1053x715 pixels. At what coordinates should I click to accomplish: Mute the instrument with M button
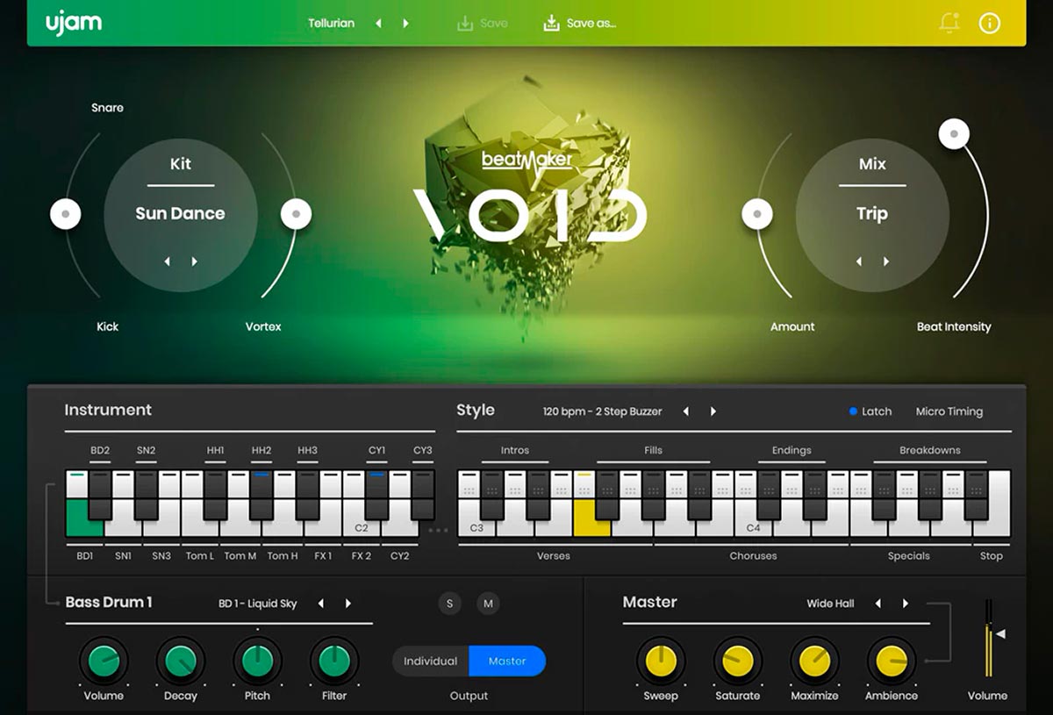tap(488, 604)
